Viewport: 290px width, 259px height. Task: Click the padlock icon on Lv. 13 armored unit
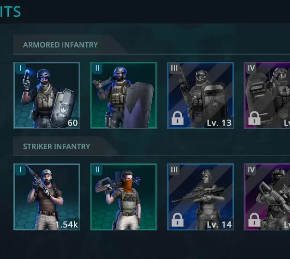coord(177,118)
